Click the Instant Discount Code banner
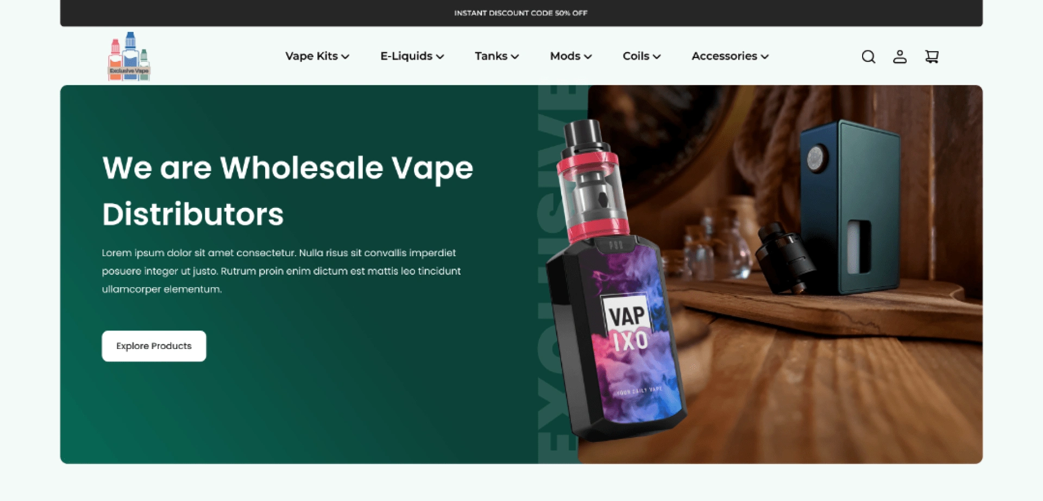 click(521, 13)
